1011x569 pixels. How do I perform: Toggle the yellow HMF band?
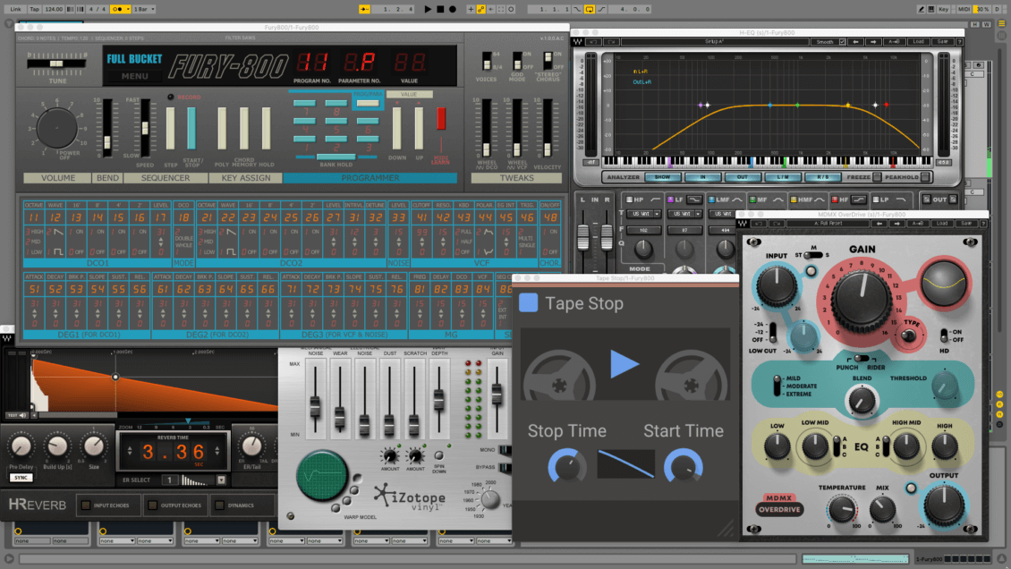pyautogui.click(x=793, y=200)
